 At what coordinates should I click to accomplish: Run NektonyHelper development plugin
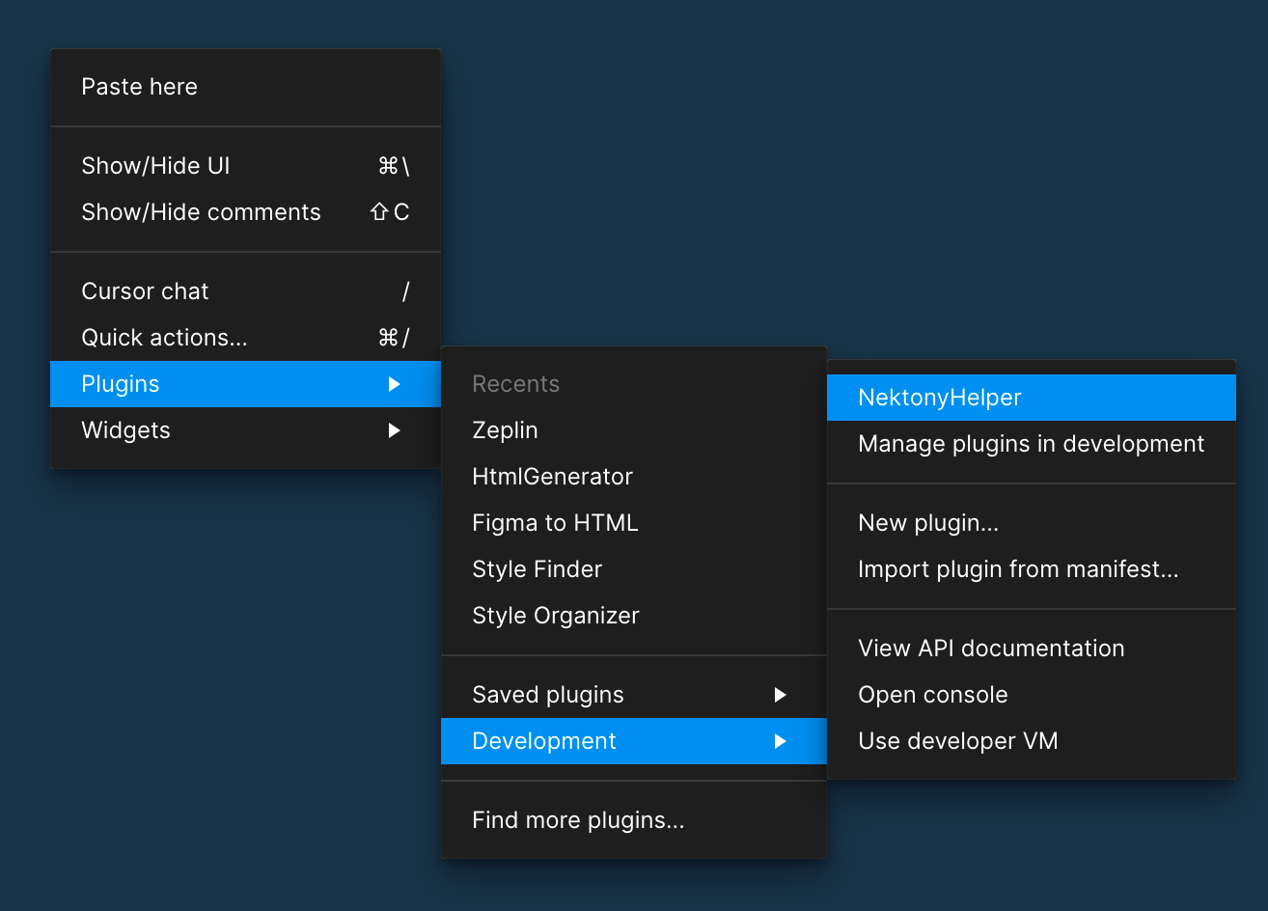pyautogui.click(x=939, y=398)
